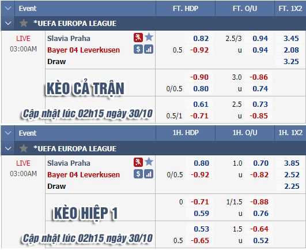
Task: Click the live streaming icon in full-time match row
Action: (x=138, y=38)
